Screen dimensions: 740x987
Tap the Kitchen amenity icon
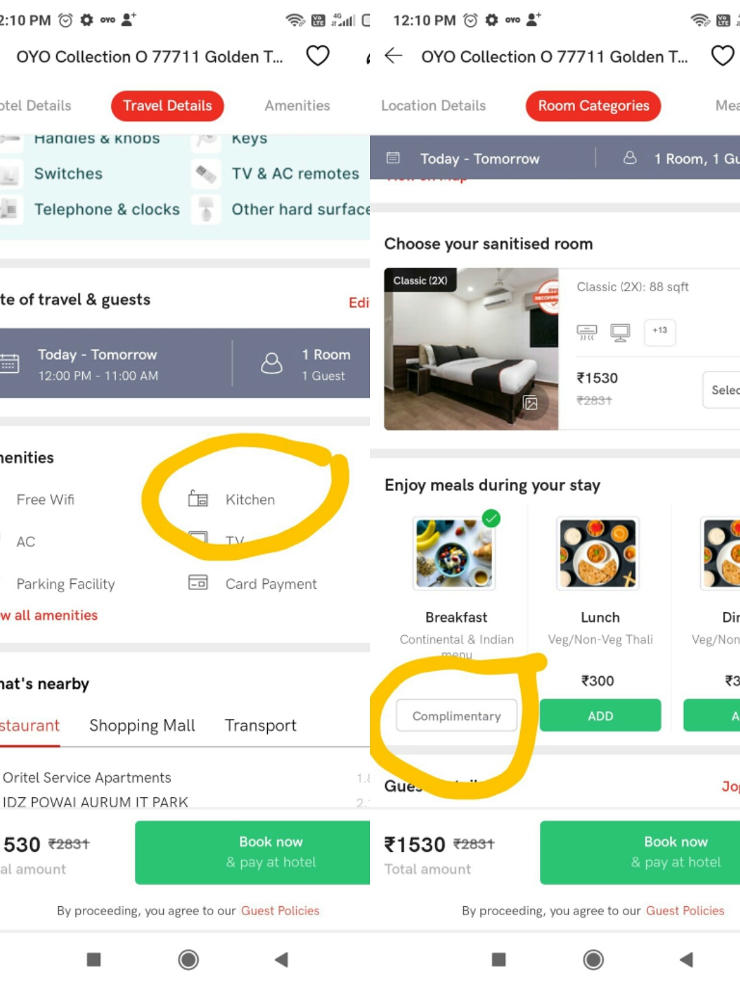(198, 499)
